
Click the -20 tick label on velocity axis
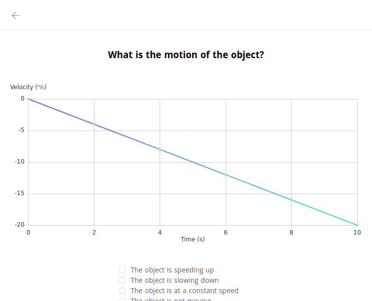(x=19, y=225)
